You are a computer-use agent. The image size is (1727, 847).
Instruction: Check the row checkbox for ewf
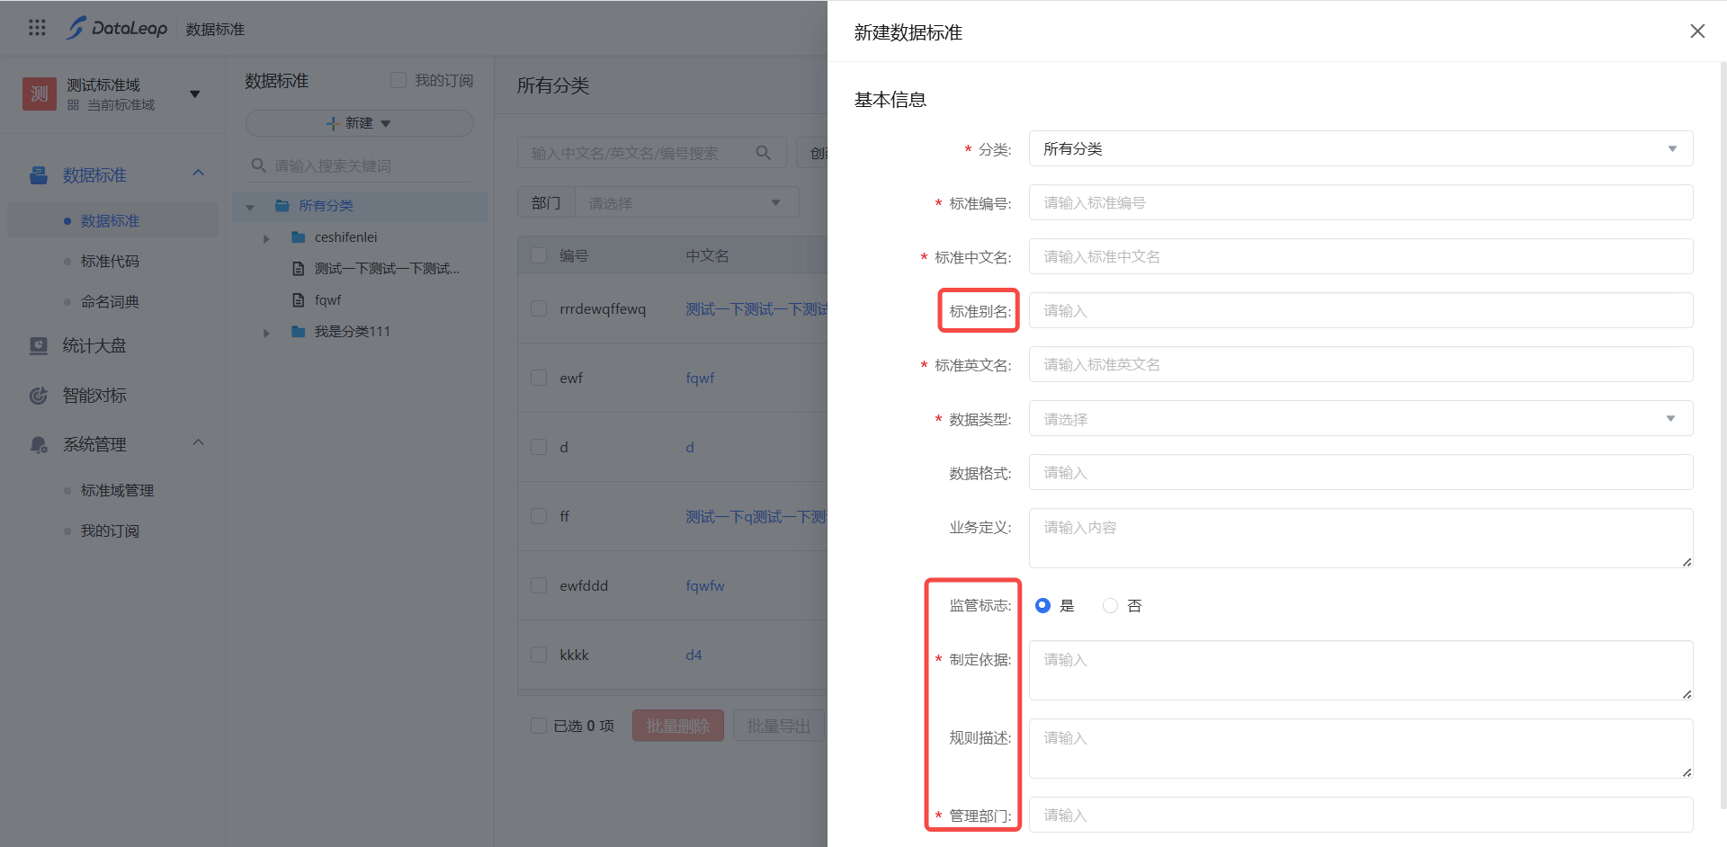point(539,378)
